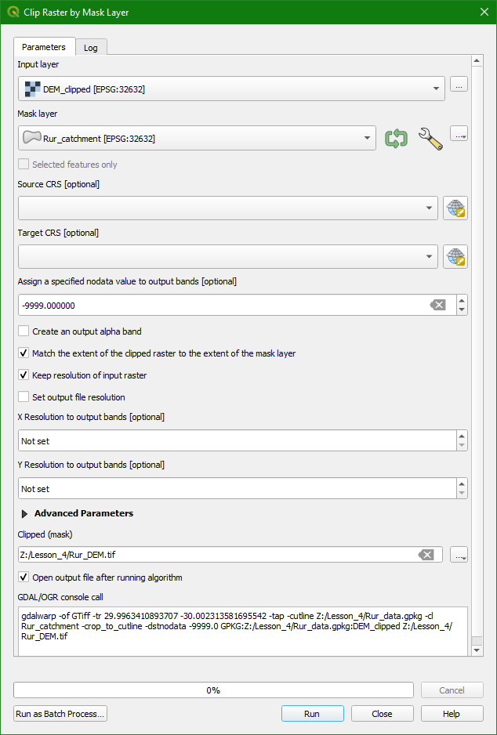The image size is (497, 735).
Task: Expand the Advanced Parameters section
Action: [x=24, y=513]
